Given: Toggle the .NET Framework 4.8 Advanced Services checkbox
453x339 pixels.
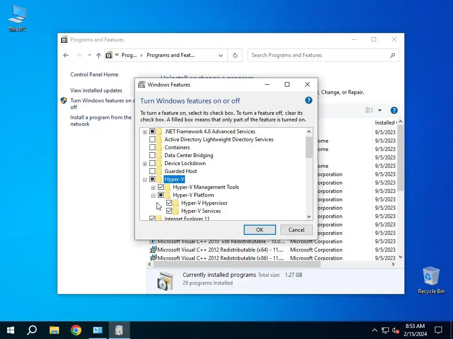Looking at the screenshot, I should 152,132.
